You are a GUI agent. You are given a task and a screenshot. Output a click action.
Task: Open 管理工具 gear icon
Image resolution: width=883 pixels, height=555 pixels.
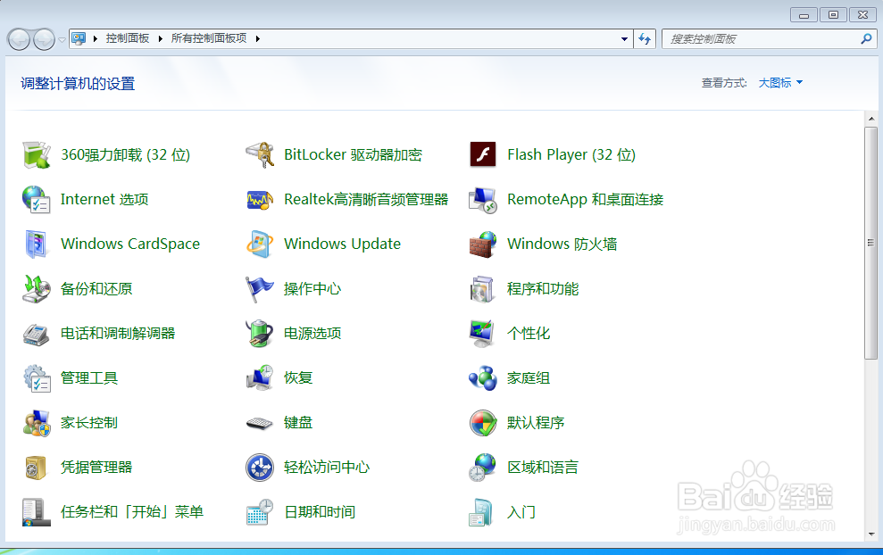coord(37,377)
